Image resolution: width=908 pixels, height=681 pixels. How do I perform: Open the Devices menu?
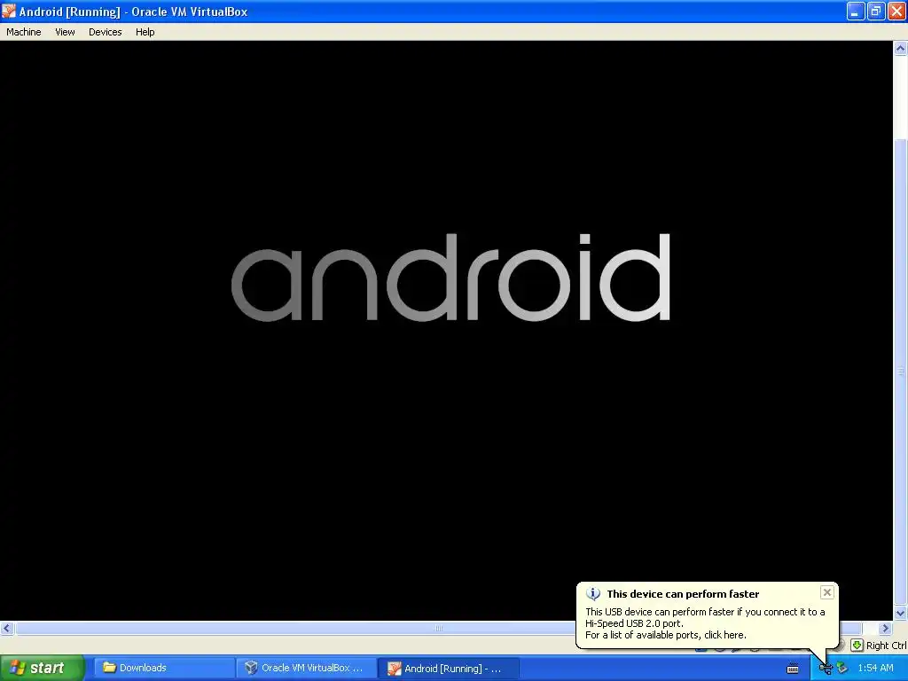coord(105,32)
